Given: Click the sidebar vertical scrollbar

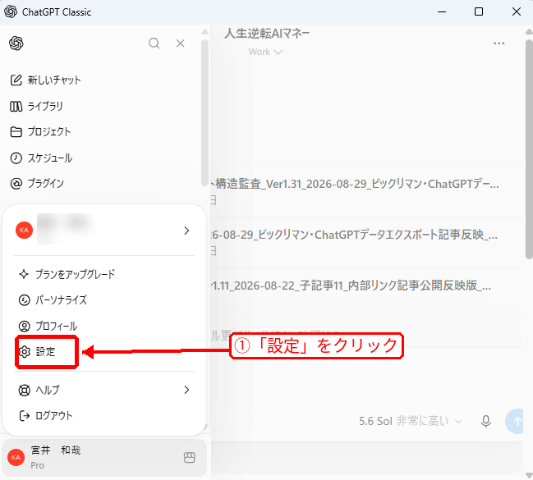Looking at the screenshot, I should 204,112.
